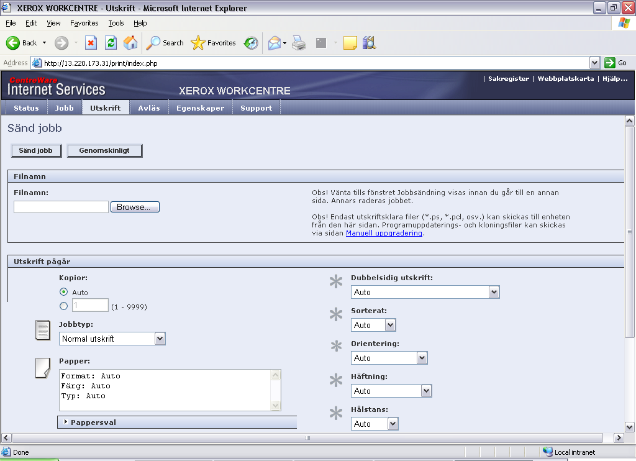Viewport: 636px width, 461px height.
Task: Click the Back arrow icon
Action: (13, 43)
